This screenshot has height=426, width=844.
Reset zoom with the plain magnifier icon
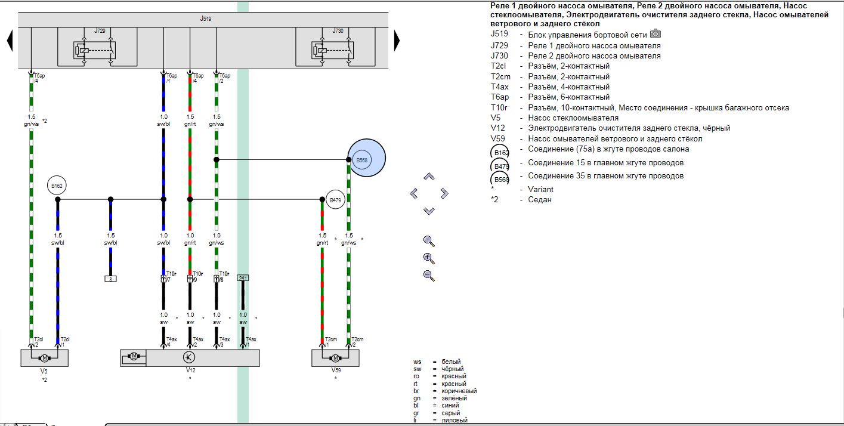428,241
